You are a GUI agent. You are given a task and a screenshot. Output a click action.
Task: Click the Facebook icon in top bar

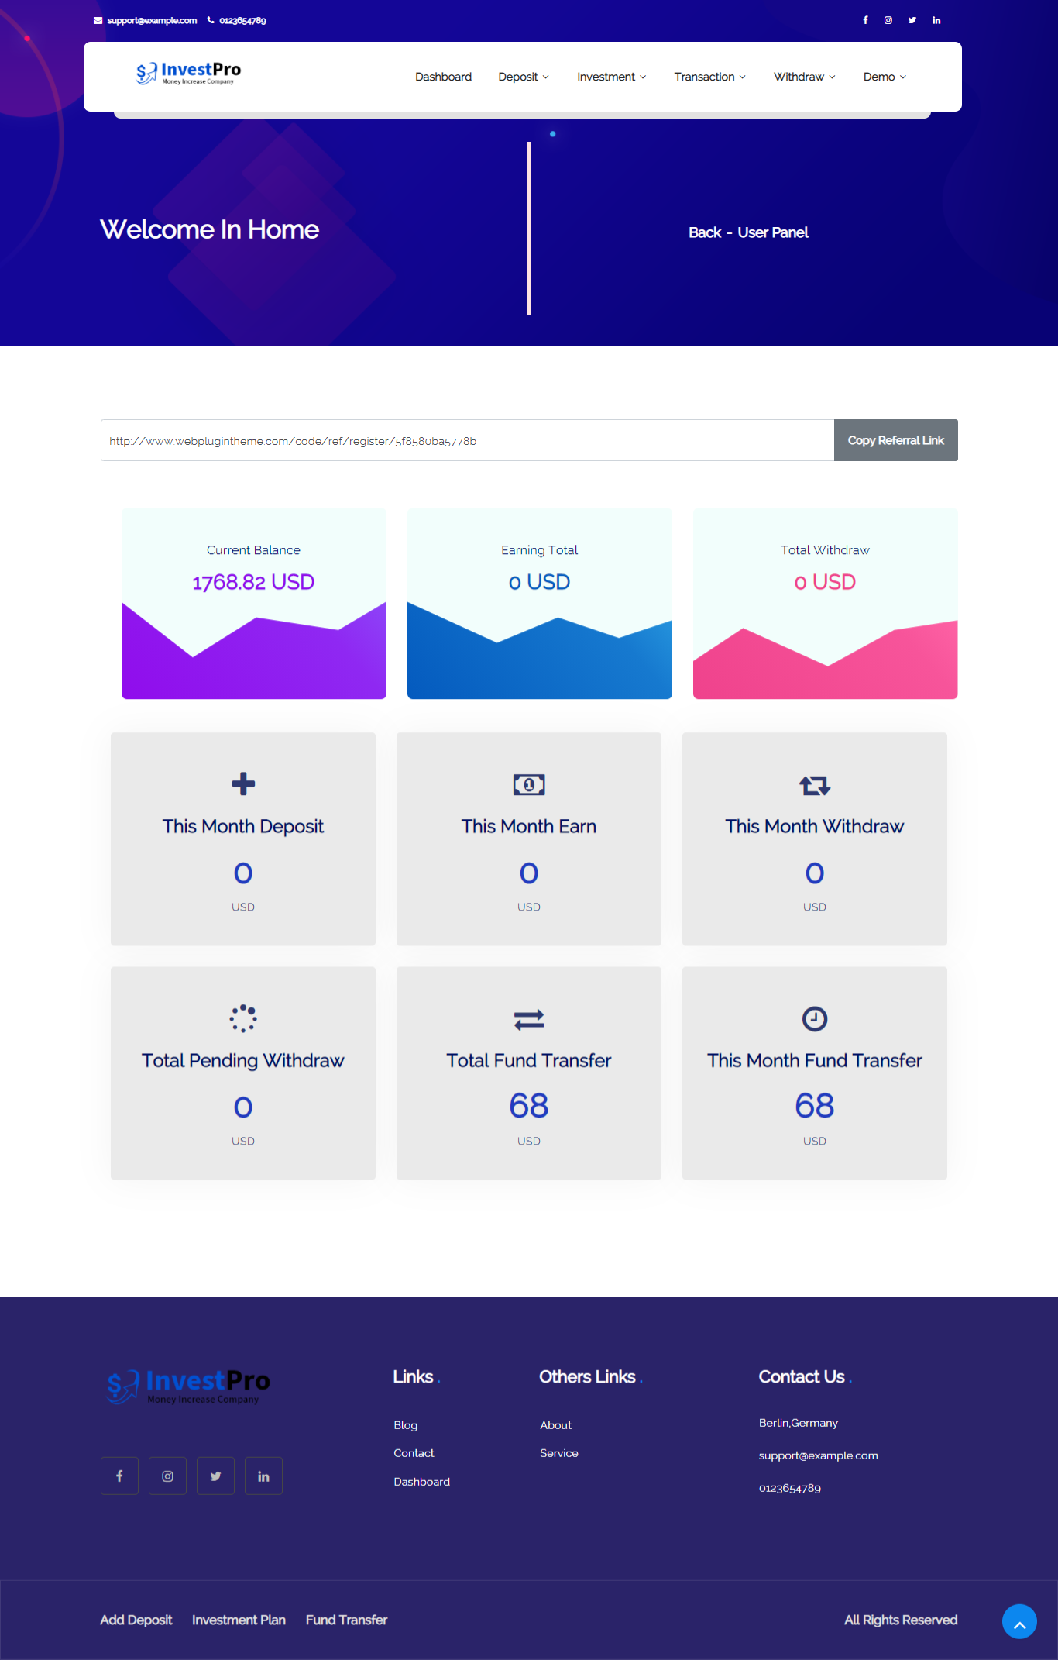(865, 20)
